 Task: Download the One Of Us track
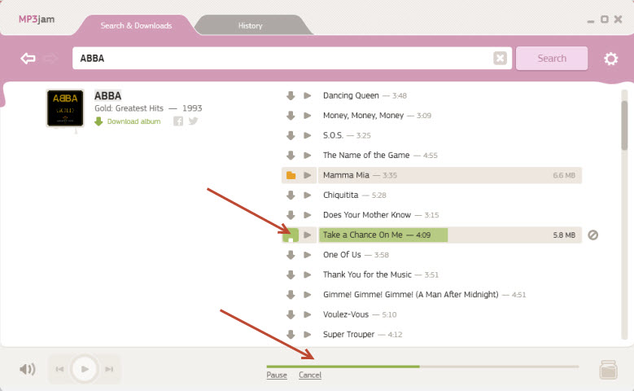click(x=291, y=255)
